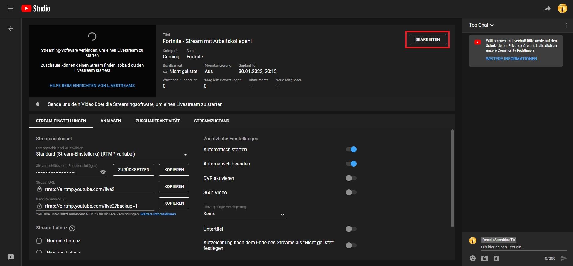Open the Stream-Latenz help question mark
573x266 pixels.
(x=72, y=228)
